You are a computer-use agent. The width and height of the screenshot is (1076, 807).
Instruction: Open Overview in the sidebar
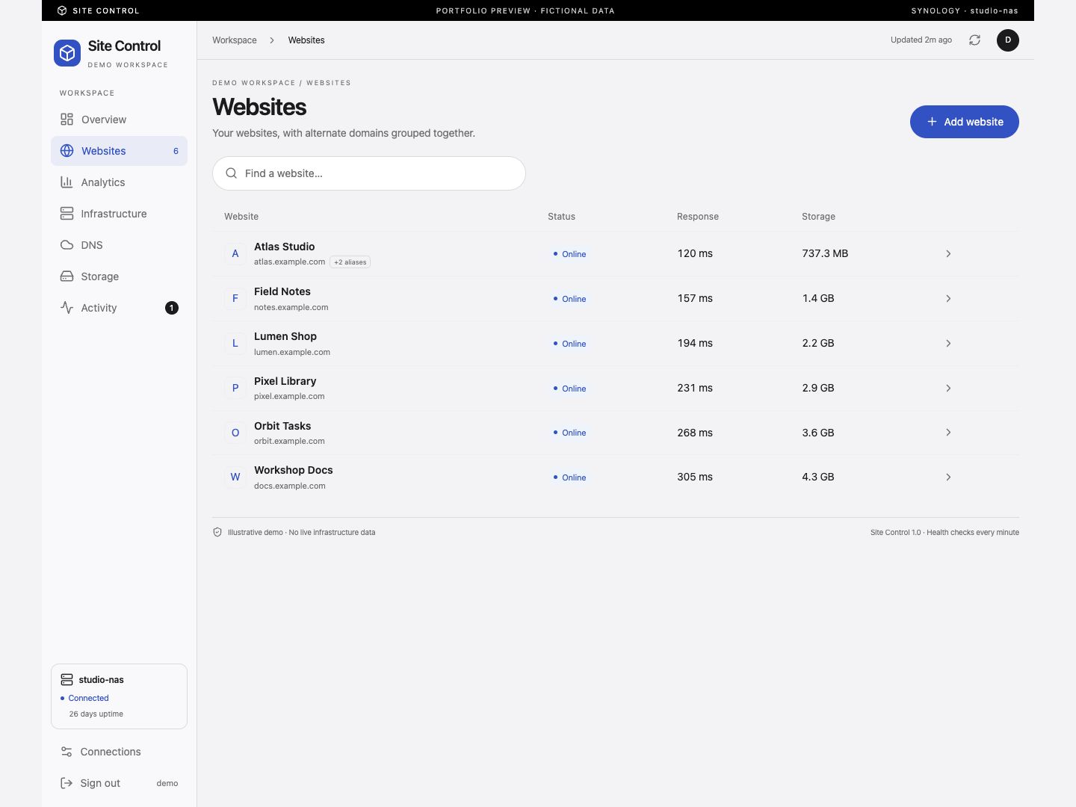click(x=119, y=120)
